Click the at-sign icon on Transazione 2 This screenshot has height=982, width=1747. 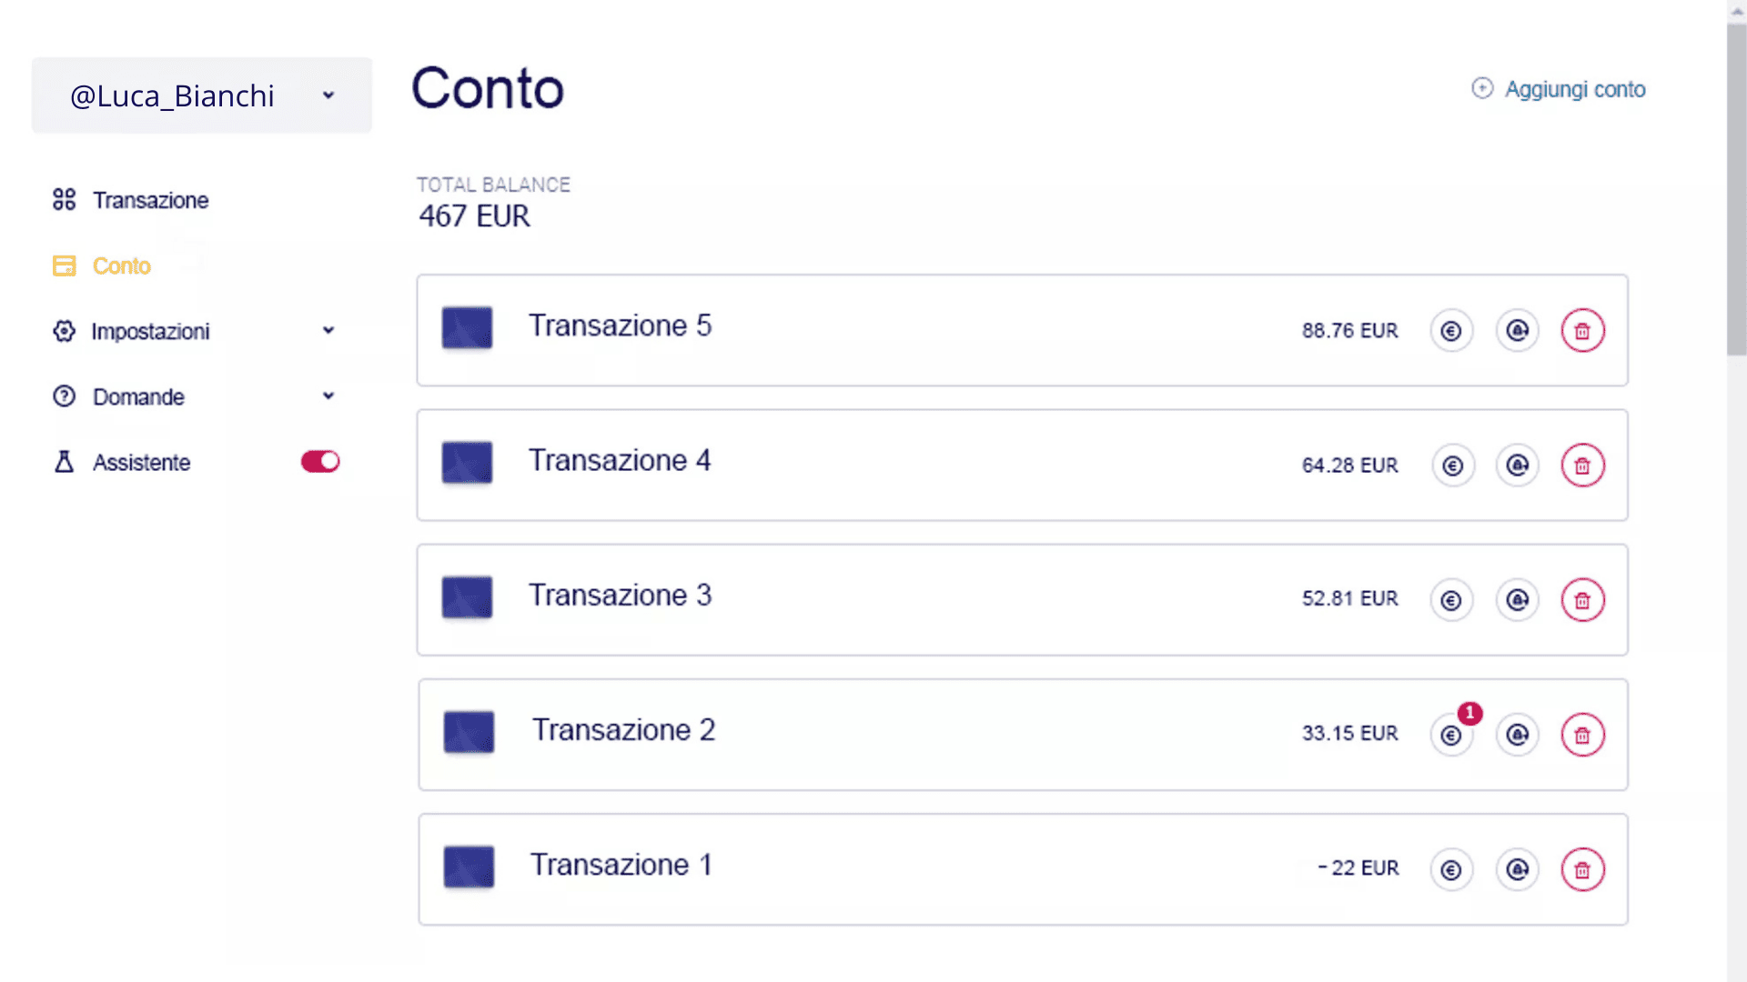pos(1517,735)
